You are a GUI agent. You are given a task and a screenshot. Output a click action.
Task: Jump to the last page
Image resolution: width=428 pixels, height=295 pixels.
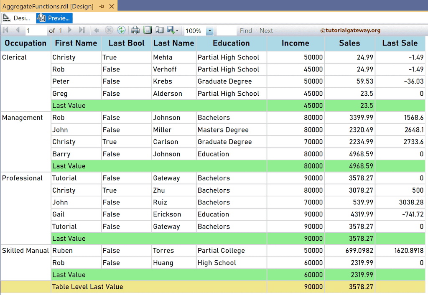81,30
